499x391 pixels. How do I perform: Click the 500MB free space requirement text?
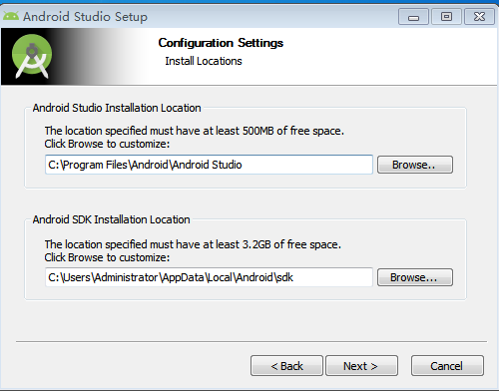tap(195, 131)
